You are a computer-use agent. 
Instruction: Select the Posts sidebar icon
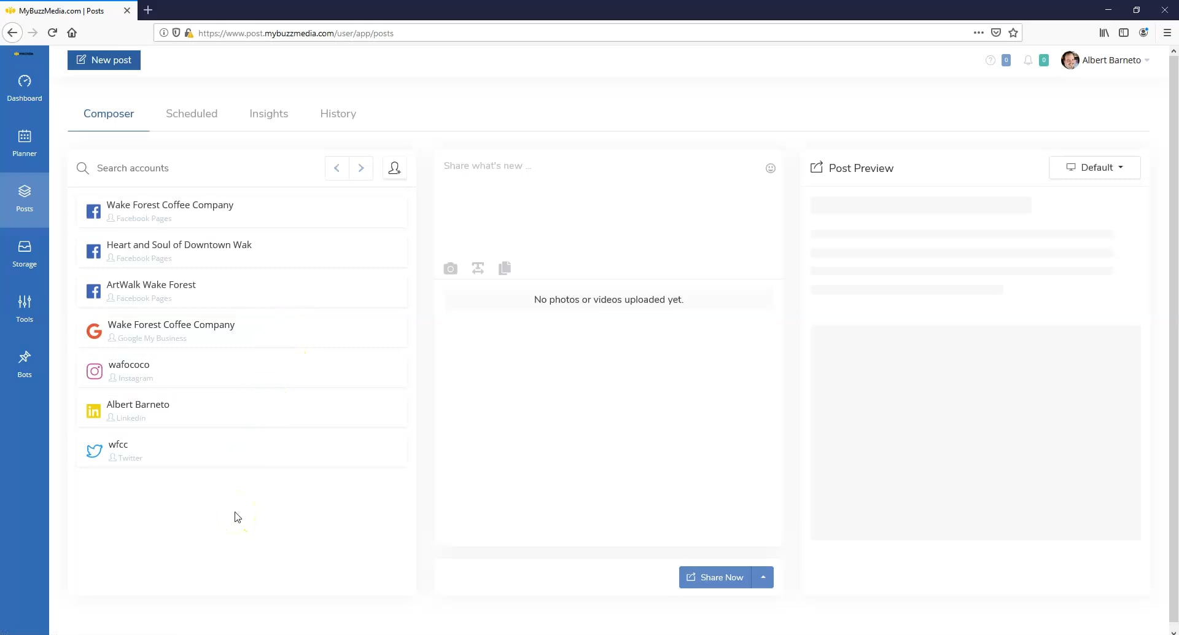(25, 191)
